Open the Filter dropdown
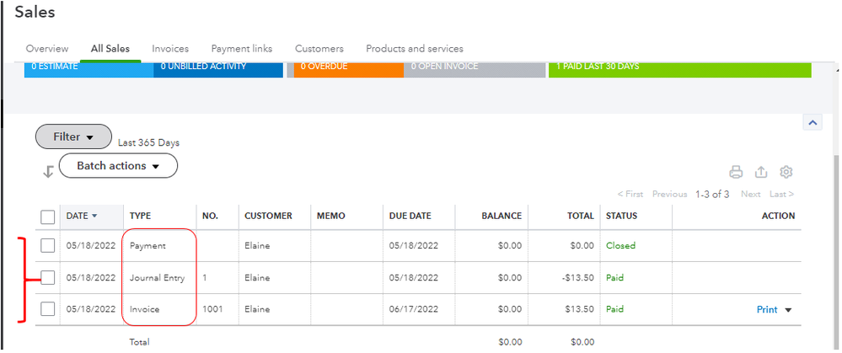 coord(73,136)
